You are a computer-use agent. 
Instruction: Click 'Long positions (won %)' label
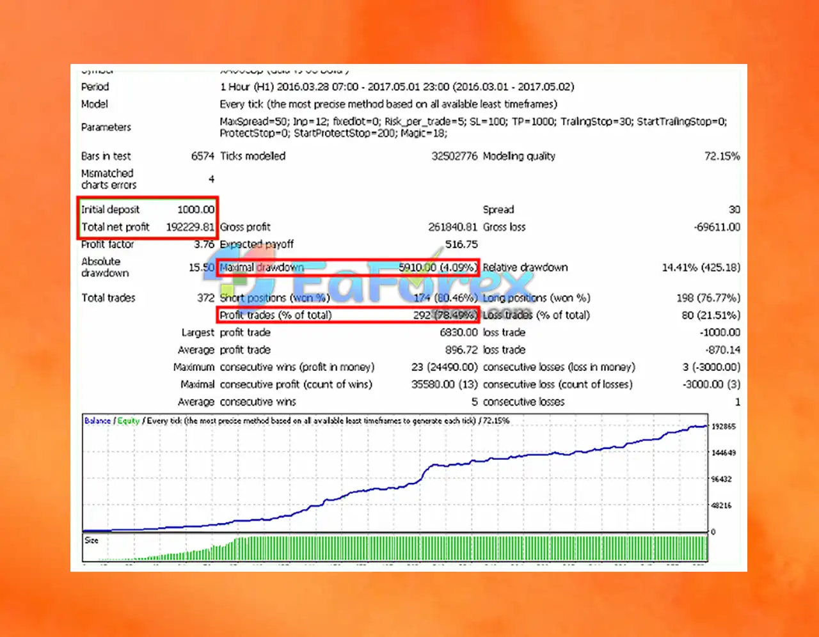pyautogui.click(x=536, y=297)
